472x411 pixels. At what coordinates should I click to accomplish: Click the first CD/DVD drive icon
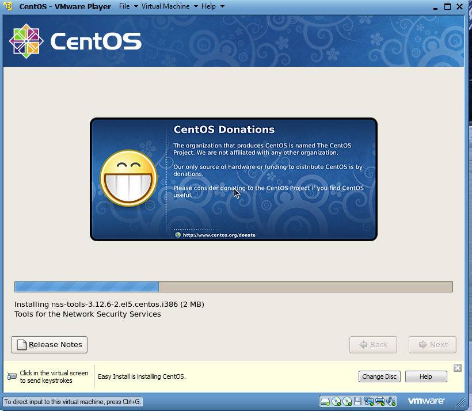336,401
